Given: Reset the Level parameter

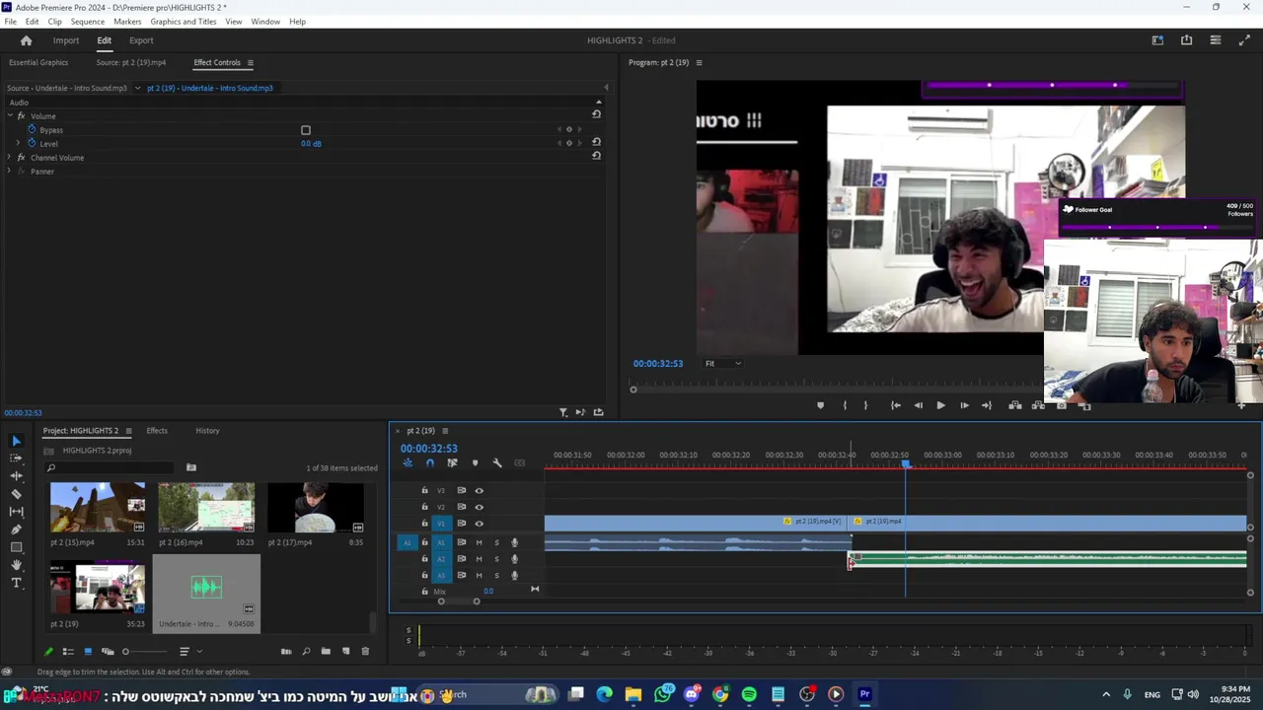Looking at the screenshot, I should click(x=596, y=142).
